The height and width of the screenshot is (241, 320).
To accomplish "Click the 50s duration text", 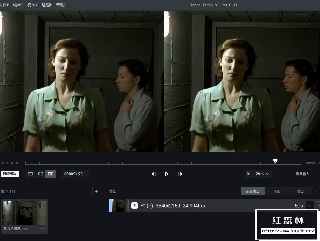I will (x=298, y=206).
